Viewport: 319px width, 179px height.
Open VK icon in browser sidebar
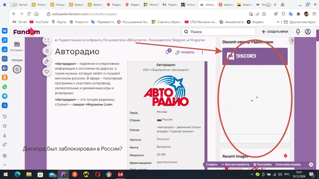[5, 31]
